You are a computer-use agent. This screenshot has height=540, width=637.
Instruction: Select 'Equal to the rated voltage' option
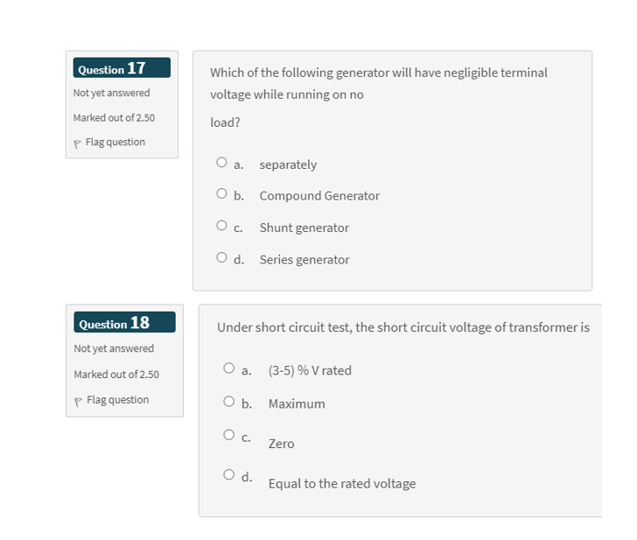click(229, 476)
